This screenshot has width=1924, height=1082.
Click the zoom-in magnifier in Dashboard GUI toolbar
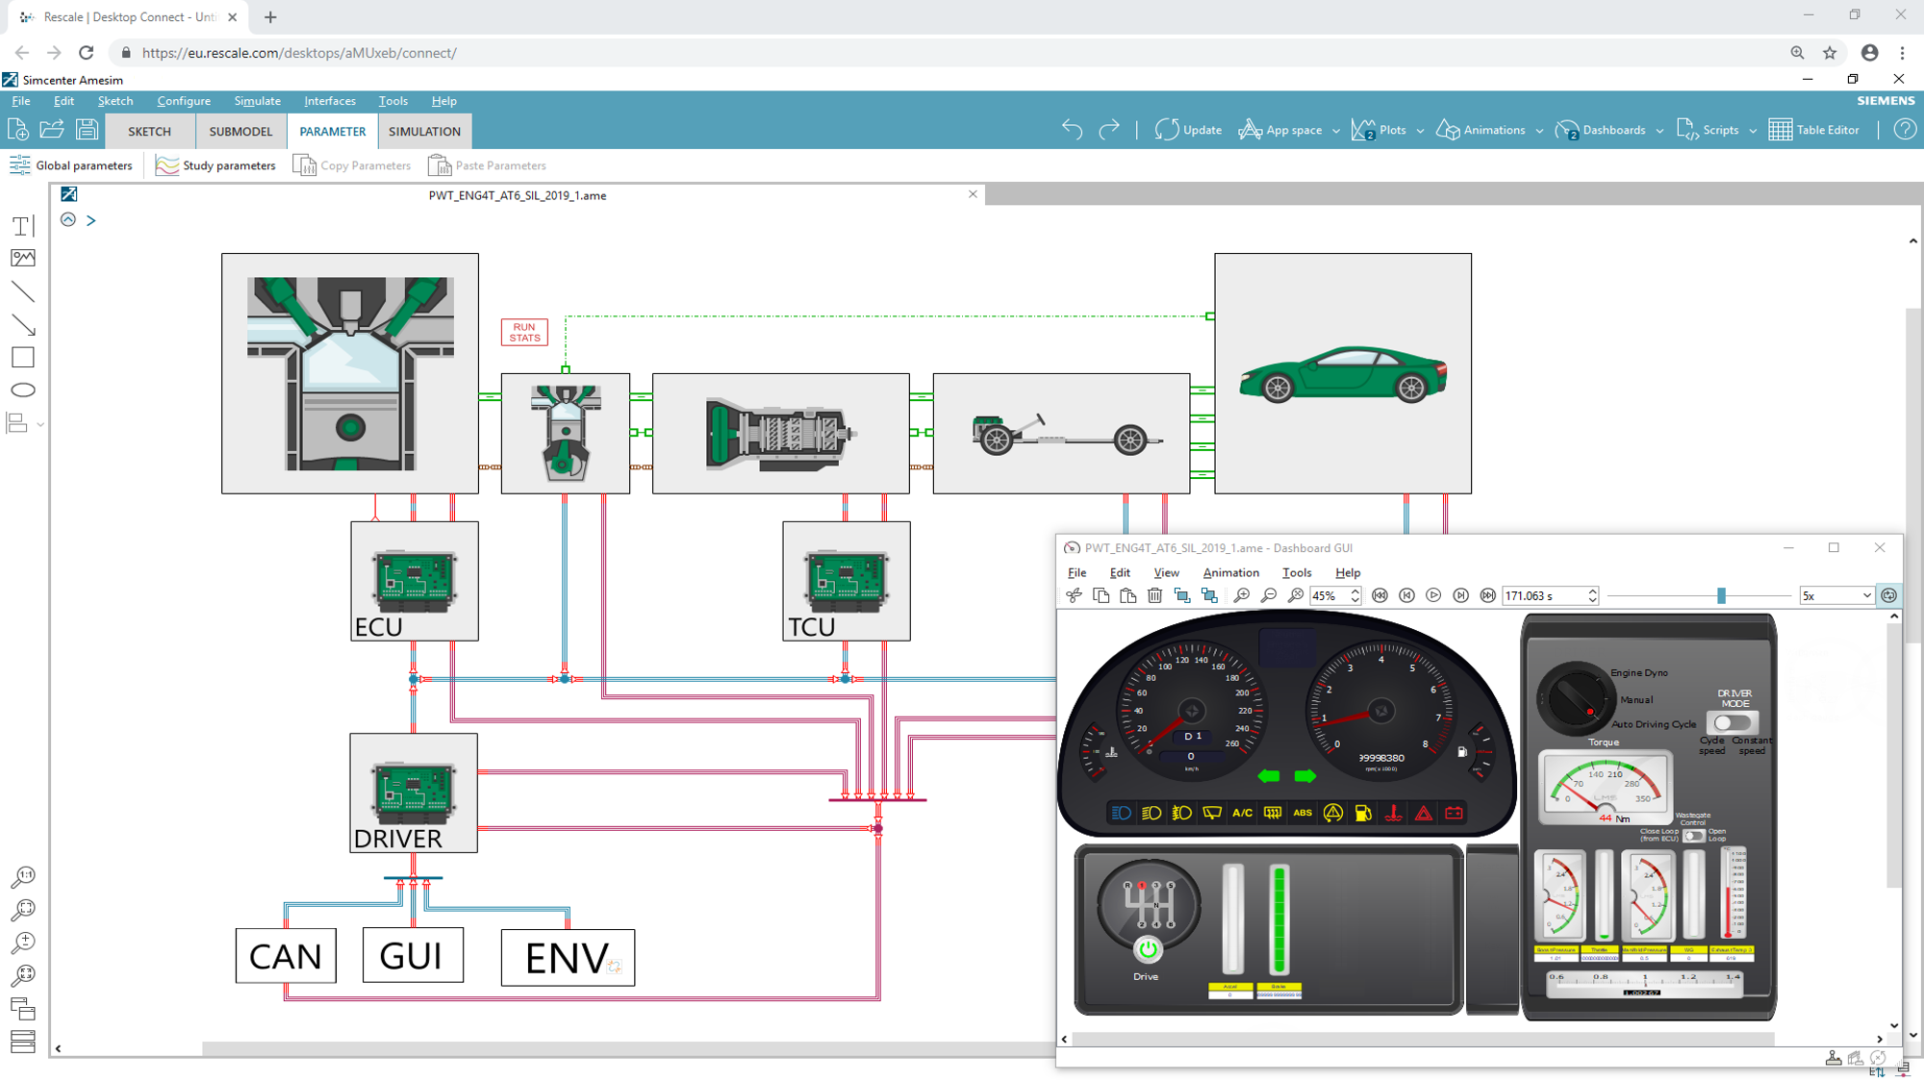pyautogui.click(x=1242, y=596)
